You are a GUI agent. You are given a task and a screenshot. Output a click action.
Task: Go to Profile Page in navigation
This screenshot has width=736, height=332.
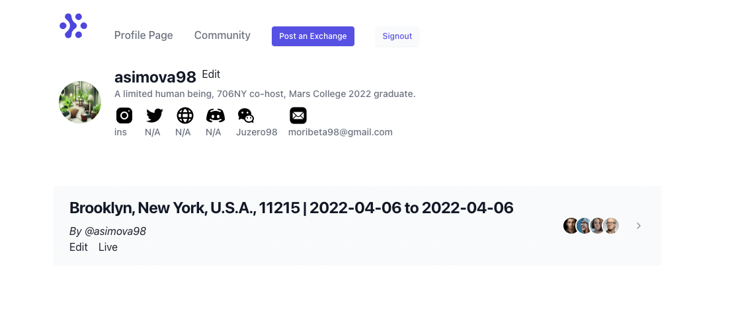coord(143,36)
